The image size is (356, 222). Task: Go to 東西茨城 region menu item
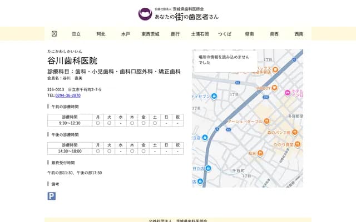(x=150, y=34)
